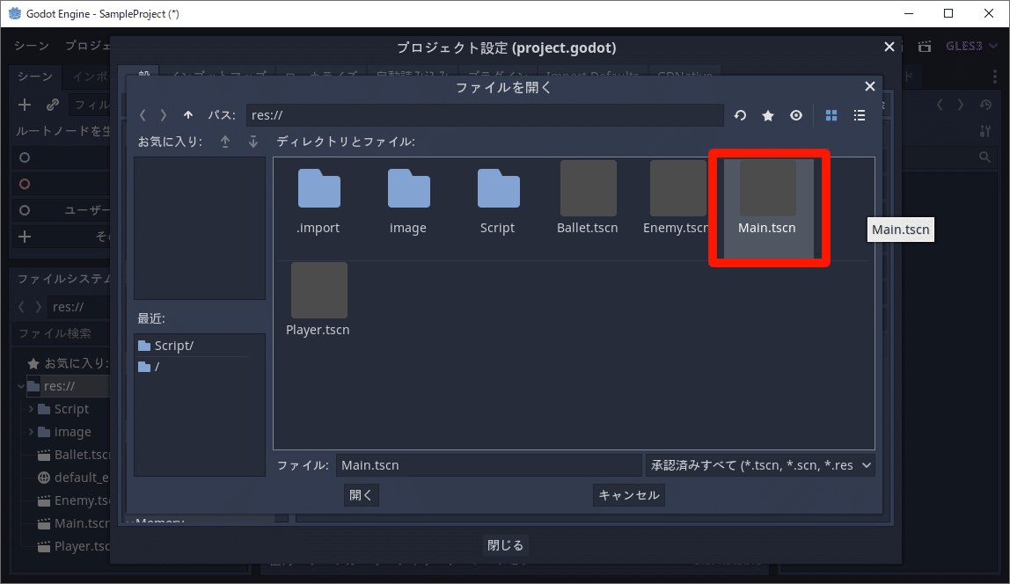The image size is (1010, 584).
Task: Toggle hidden files visibility
Action: [x=796, y=115]
